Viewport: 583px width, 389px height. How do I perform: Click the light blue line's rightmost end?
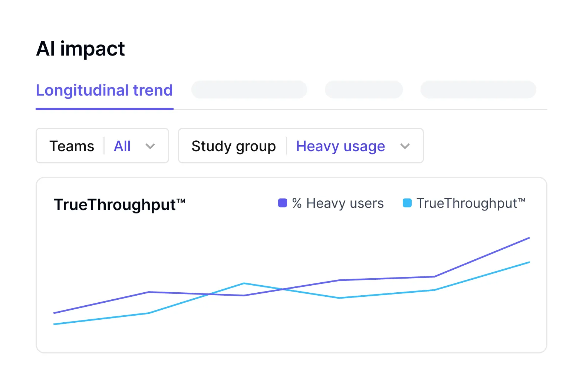tap(529, 262)
